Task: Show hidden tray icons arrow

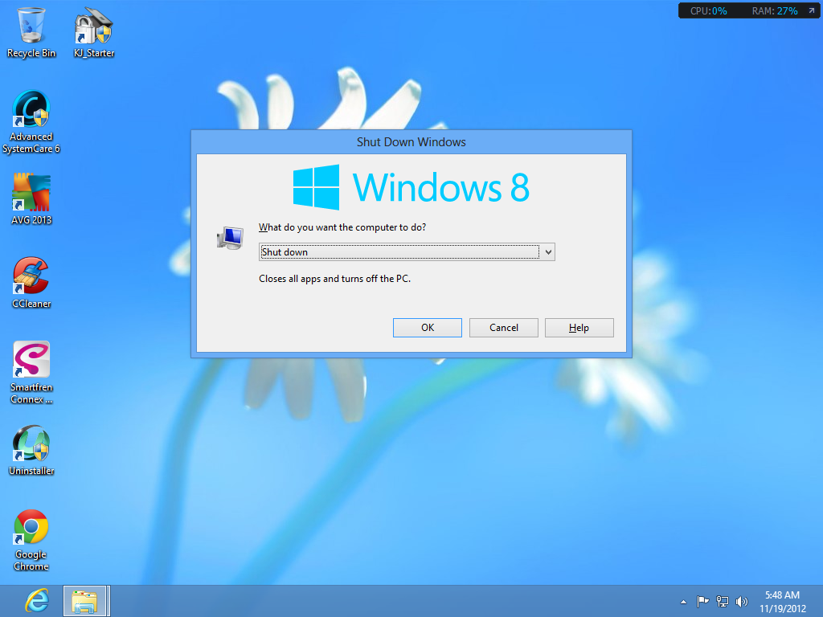Action: pos(683,602)
